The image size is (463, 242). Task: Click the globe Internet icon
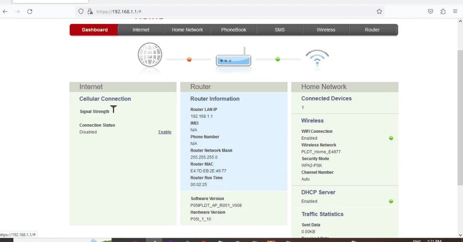click(x=150, y=55)
